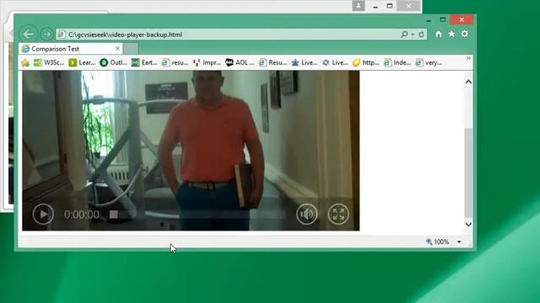Open the Impr... favorites bookmark

coord(207,62)
